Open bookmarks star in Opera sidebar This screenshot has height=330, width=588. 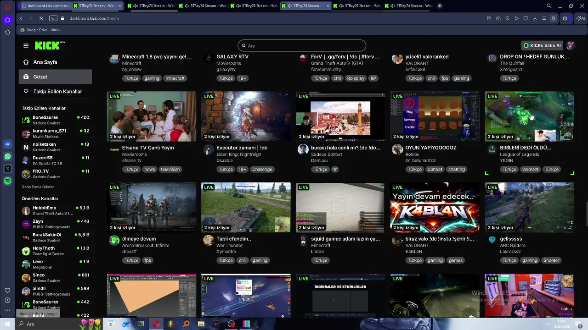coord(7,32)
